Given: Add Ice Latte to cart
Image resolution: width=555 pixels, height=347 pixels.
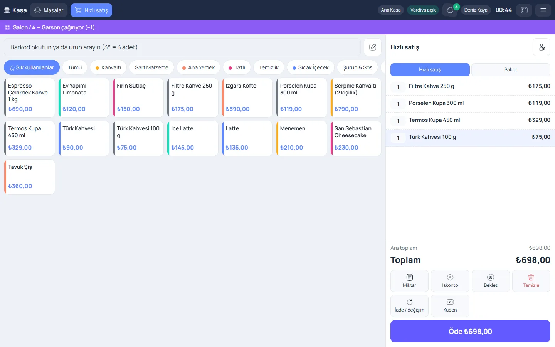Looking at the screenshot, I should click(x=192, y=138).
